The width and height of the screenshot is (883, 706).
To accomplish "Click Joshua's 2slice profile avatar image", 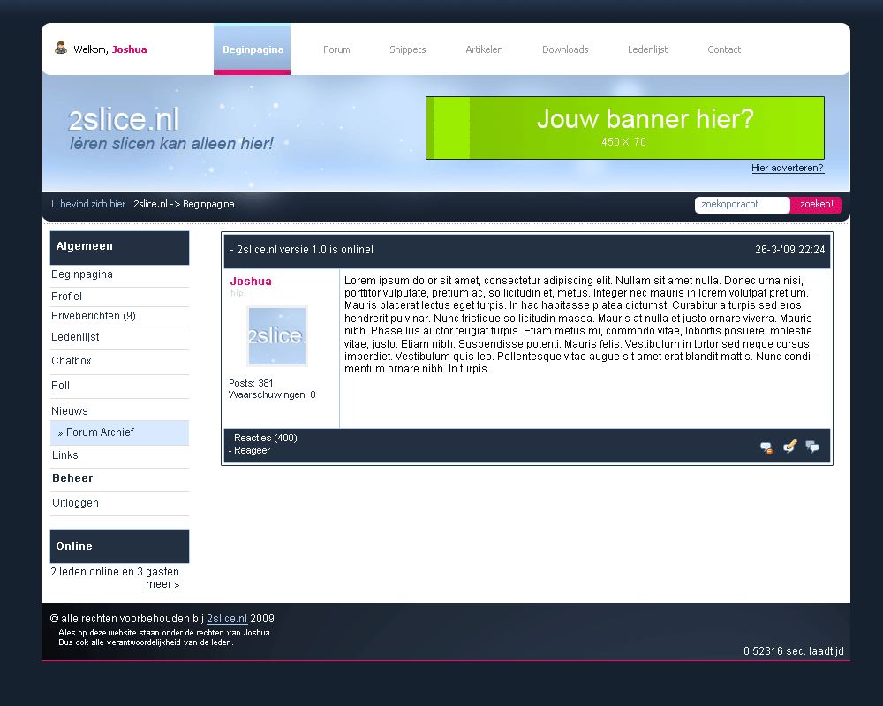I will click(x=276, y=336).
